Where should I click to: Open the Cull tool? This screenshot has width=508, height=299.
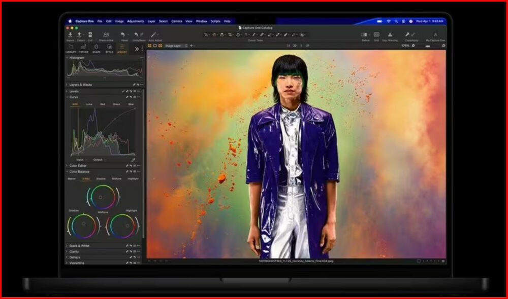90,34
